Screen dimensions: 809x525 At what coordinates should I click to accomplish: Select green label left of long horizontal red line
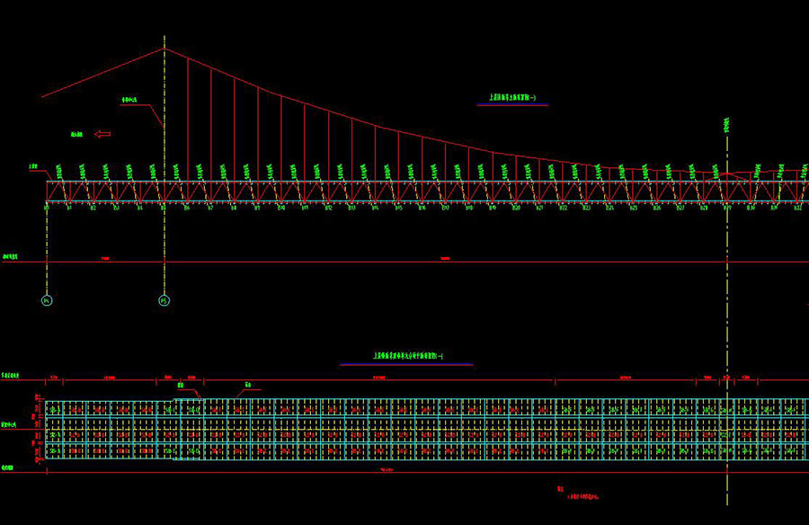point(11,257)
